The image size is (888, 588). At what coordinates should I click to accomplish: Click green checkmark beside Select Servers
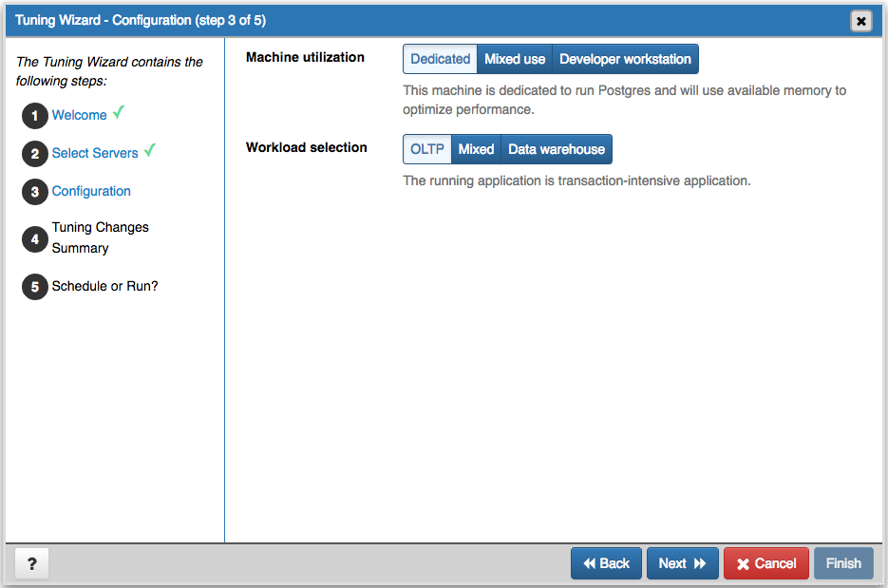coord(149,151)
